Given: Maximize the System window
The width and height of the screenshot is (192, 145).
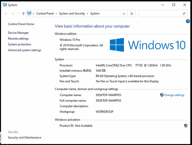Looking at the screenshot, I should tap(174, 5).
